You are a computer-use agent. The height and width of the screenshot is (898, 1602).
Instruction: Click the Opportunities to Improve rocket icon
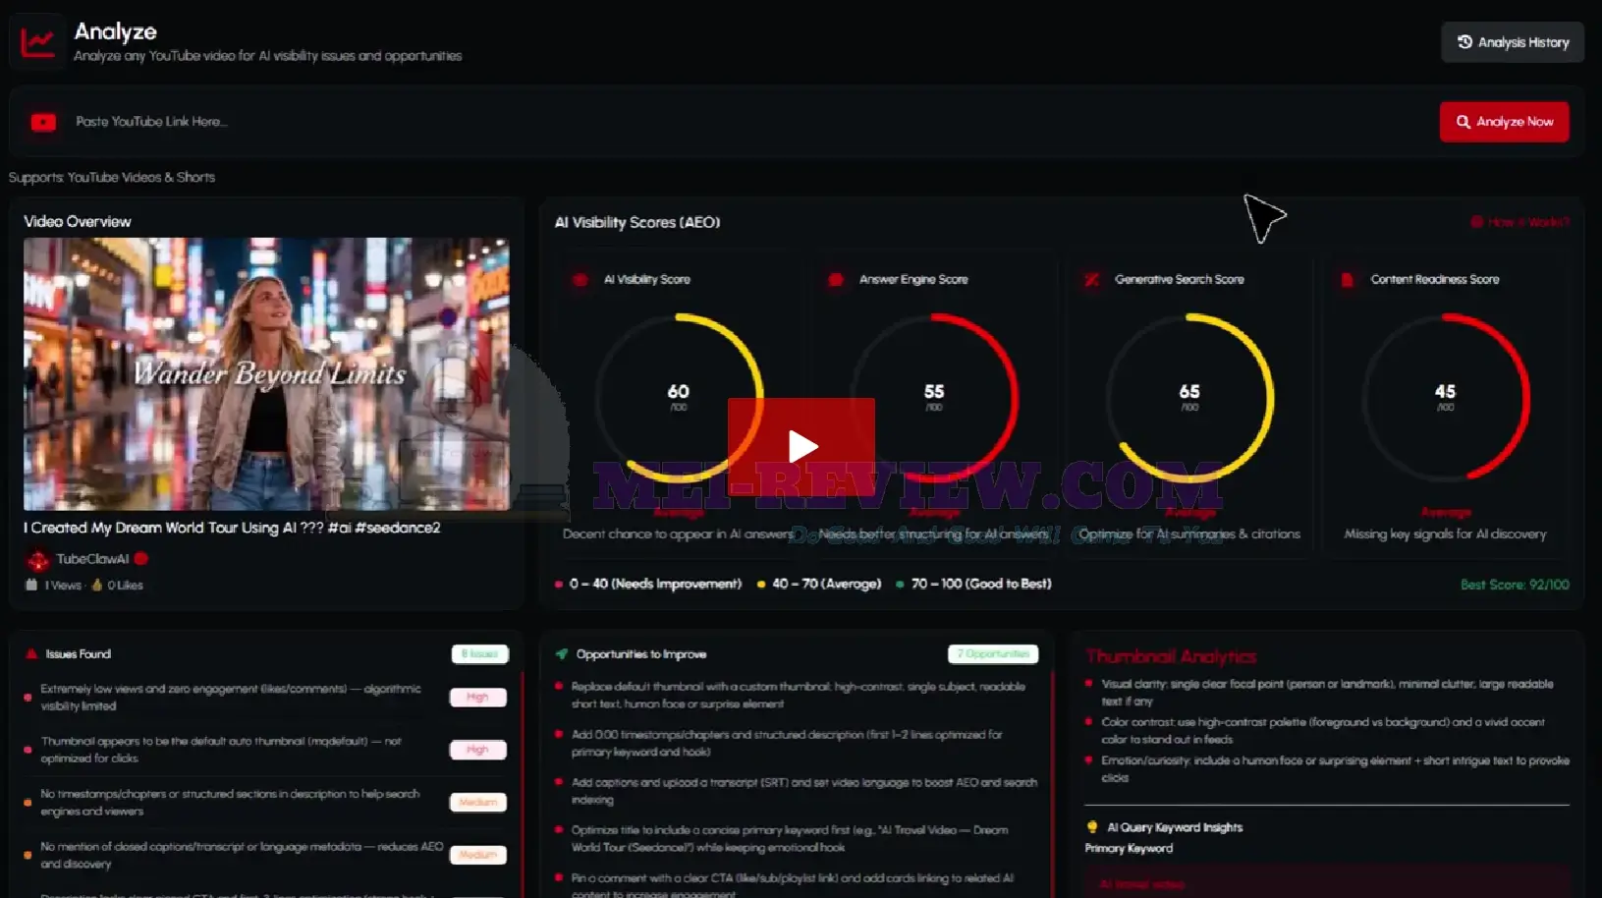(562, 654)
